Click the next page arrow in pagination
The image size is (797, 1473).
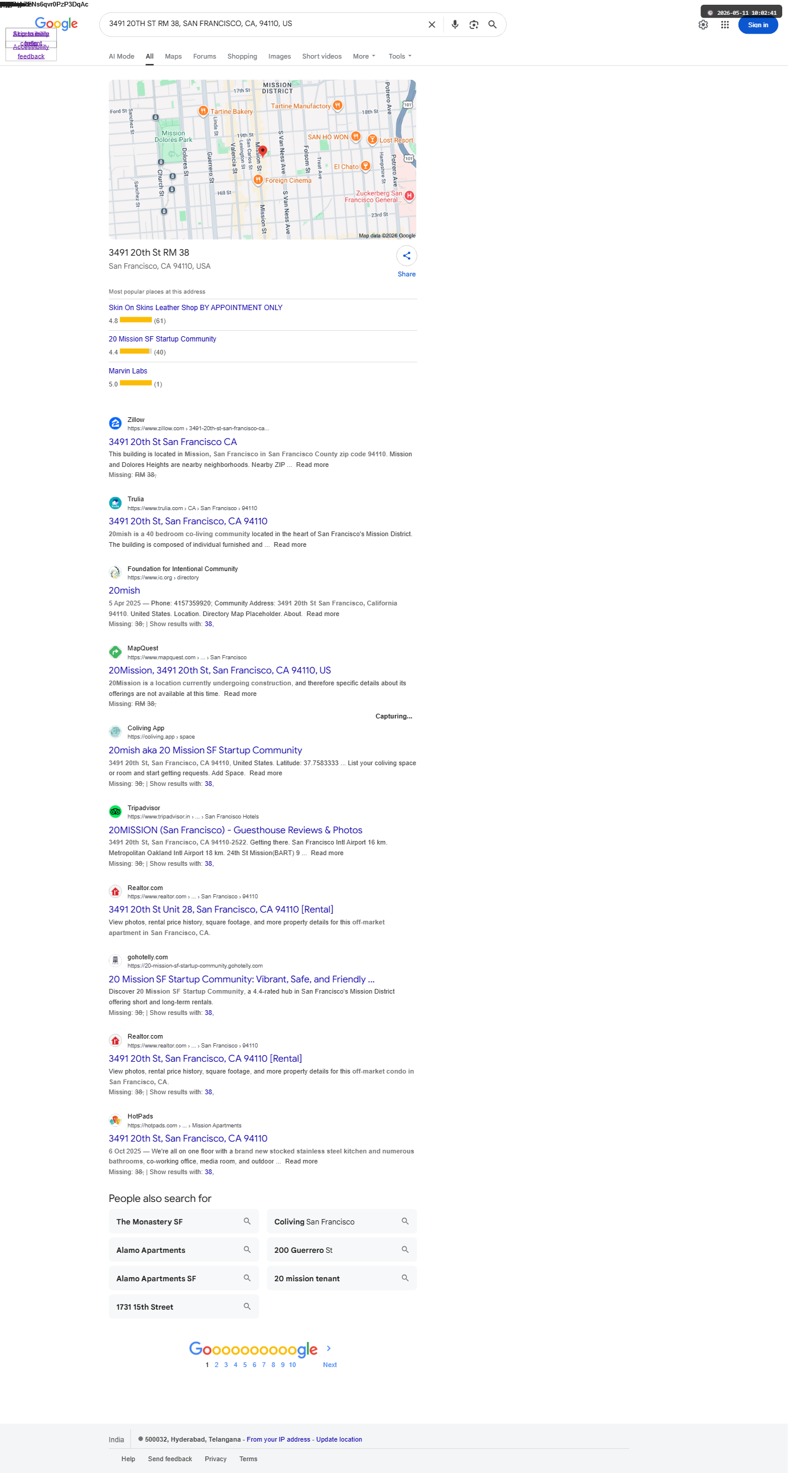(329, 1348)
